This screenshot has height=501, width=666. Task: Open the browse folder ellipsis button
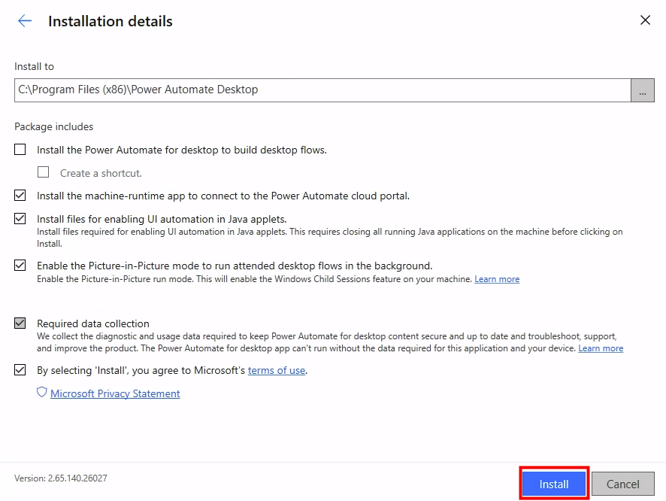pyautogui.click(x=642, y=90)
